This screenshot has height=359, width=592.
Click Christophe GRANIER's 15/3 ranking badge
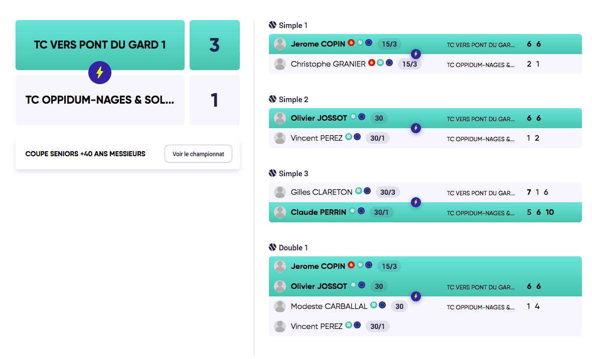409,64
